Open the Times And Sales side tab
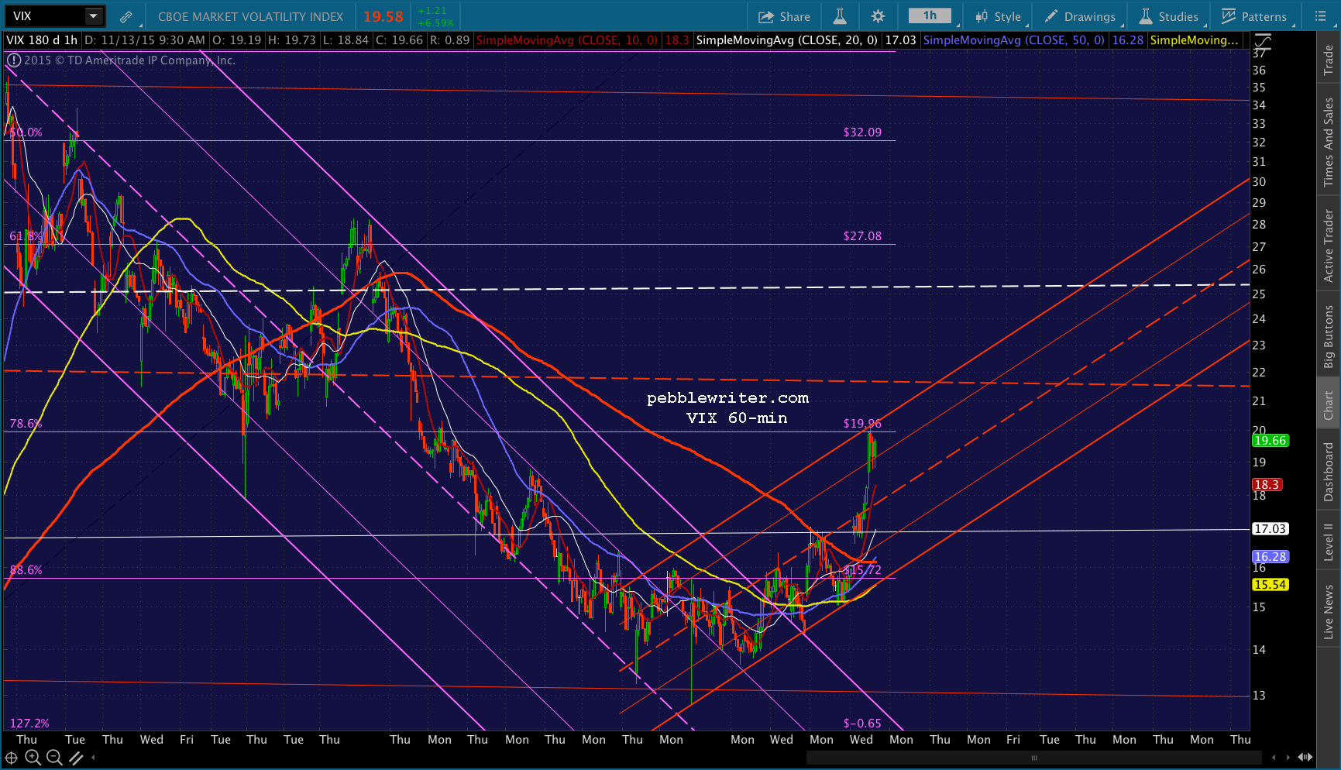Screen dimensions: 1341x770 click(1329, 142)
